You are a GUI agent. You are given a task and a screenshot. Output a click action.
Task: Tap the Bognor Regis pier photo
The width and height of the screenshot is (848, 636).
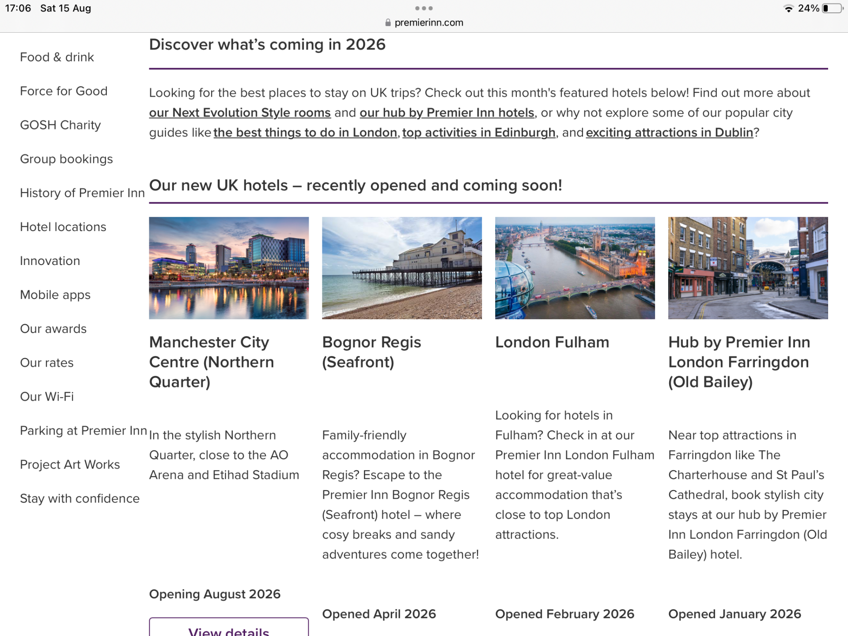pos(402,268)
